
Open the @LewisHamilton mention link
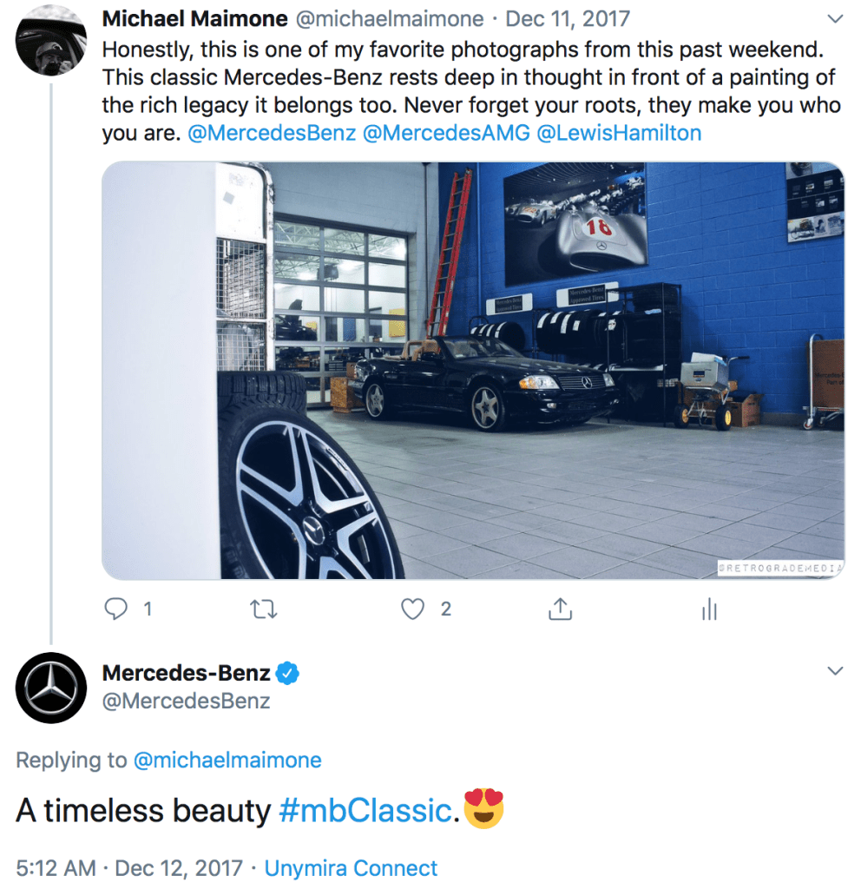click(620, 133)
